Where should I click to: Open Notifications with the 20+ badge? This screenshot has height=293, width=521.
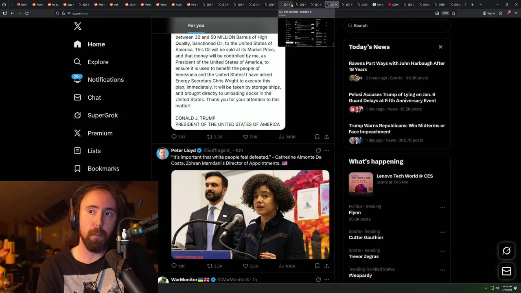tap(99, 80)
